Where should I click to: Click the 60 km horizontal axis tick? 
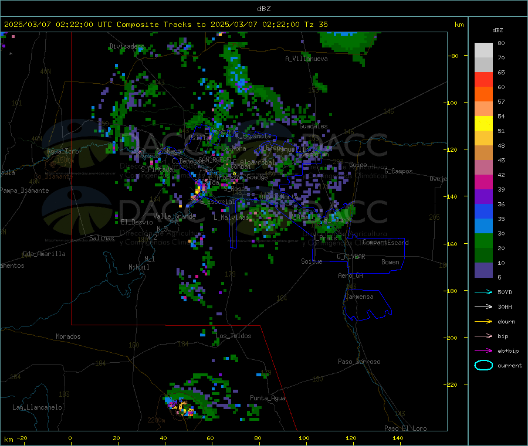tap(210, 438)
